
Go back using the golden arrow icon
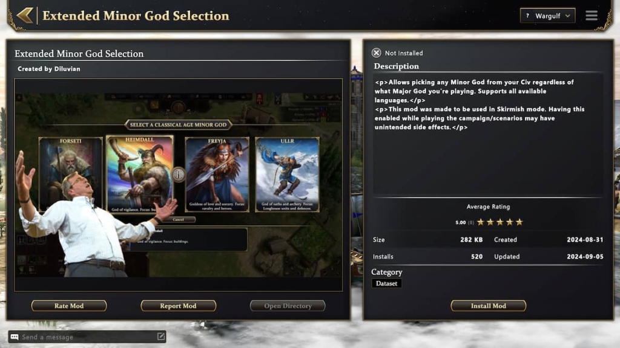tap(25, 15)
